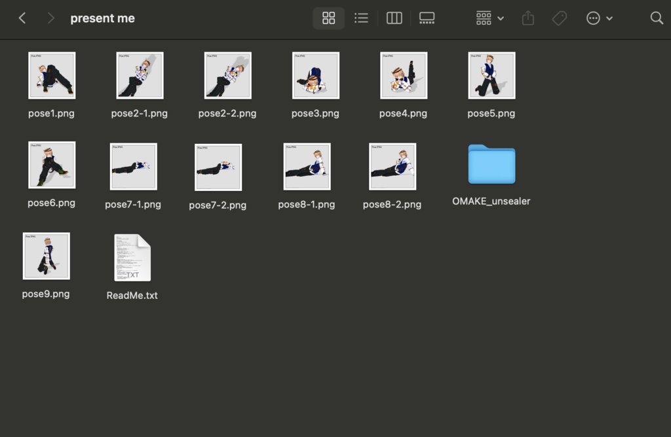671x437 pixels.
Task: Click the "present me" window title
Action: coord(103,18)
